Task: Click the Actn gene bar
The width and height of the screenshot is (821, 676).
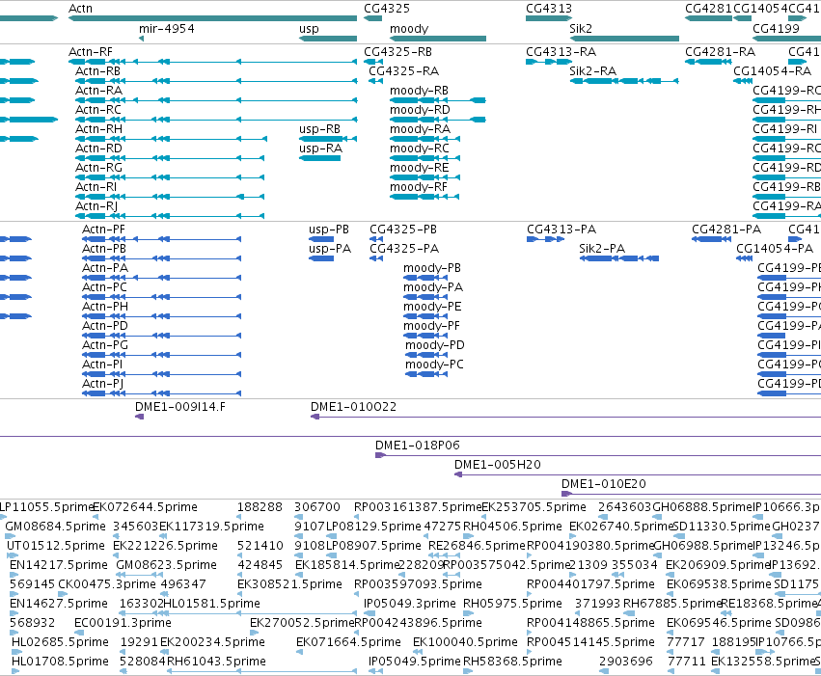Action: pyautogui.click(x=212, y=18)
